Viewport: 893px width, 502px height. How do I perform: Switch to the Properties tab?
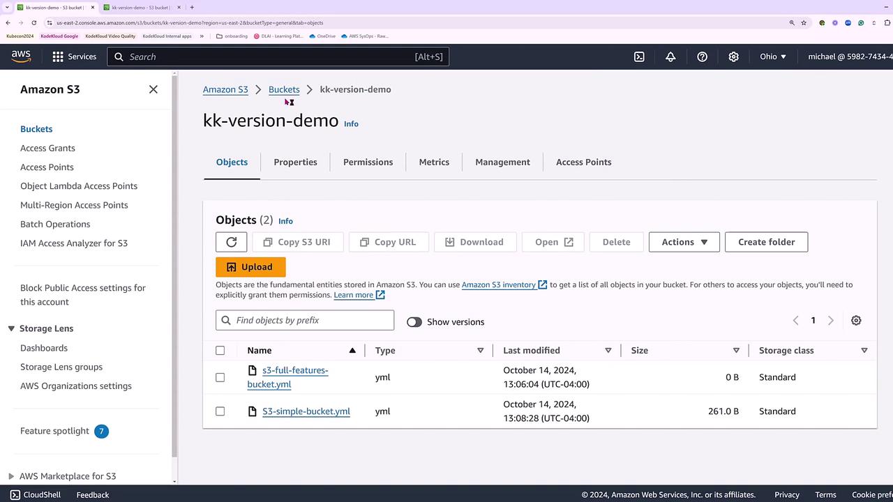(295, 162)
